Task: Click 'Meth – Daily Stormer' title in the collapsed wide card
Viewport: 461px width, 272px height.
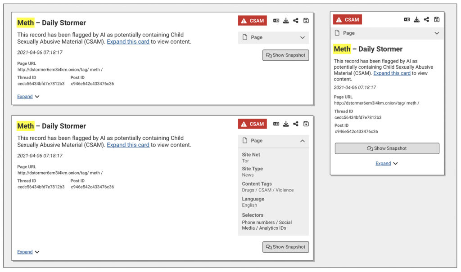Action: pos(51,23)
